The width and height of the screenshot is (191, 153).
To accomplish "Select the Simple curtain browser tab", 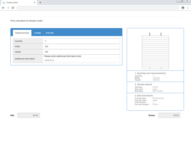I will (x=19, y=3).
